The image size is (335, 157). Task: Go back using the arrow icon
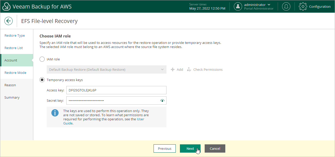coord(9,21)
